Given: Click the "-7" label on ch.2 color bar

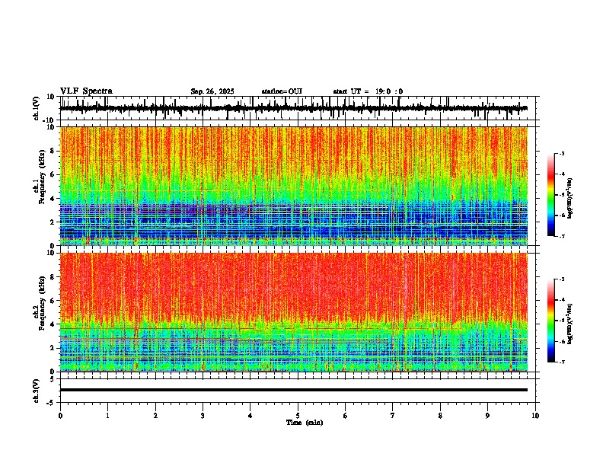Looking at the screenshot, I should [561, 362].
